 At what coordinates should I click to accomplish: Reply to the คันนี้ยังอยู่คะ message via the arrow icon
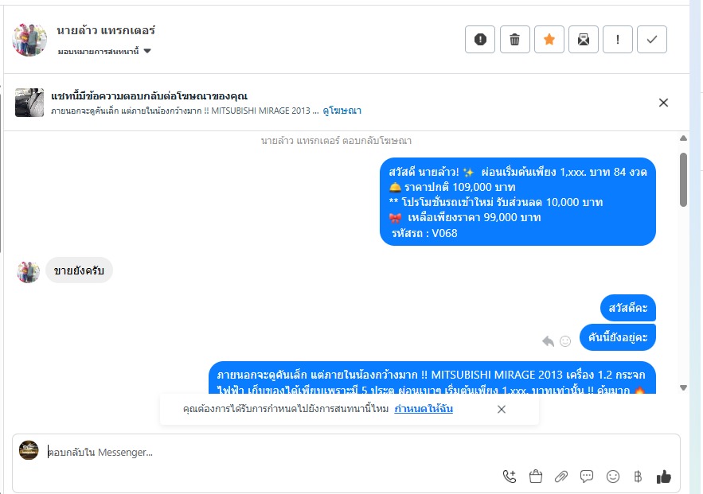(548, 341)
